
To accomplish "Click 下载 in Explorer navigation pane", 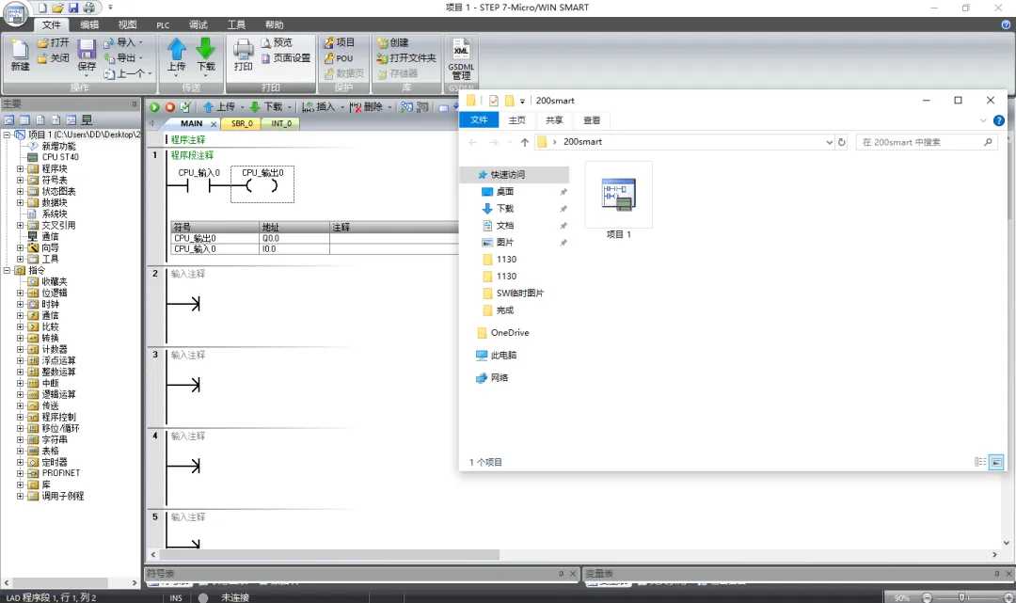I will click(x=505, y=209).
